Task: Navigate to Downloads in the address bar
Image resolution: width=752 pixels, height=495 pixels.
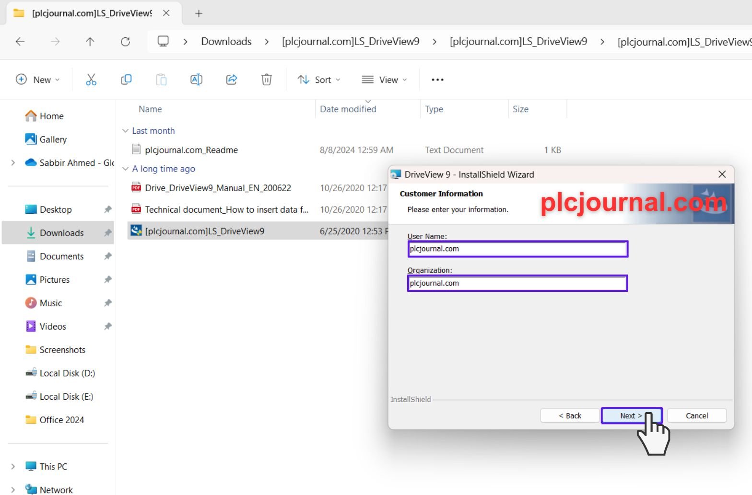Action: click(226, 42)
